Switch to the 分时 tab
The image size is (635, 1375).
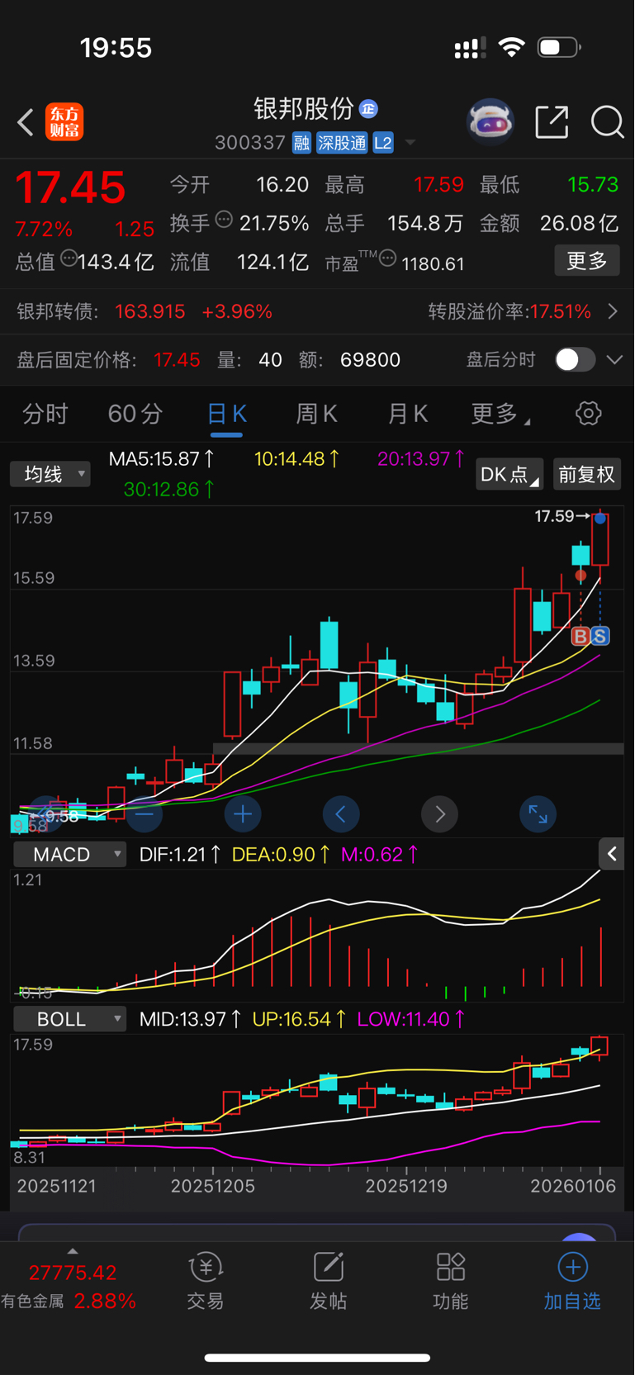point(45,414)
